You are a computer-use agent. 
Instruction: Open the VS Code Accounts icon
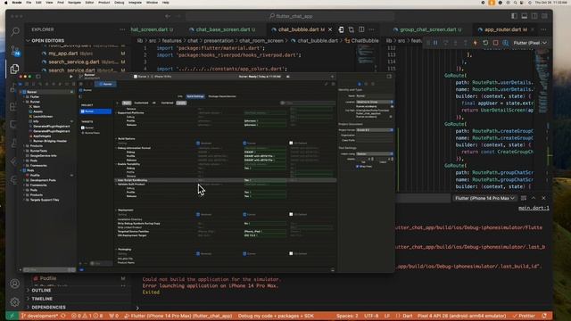click(x=14, y=284)
